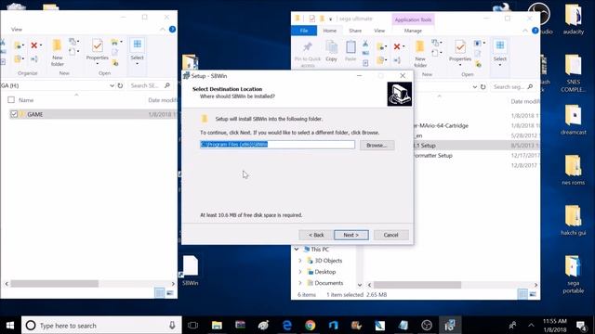
Task: Click the search box in right Explorer window
Action: coord(513,86)
